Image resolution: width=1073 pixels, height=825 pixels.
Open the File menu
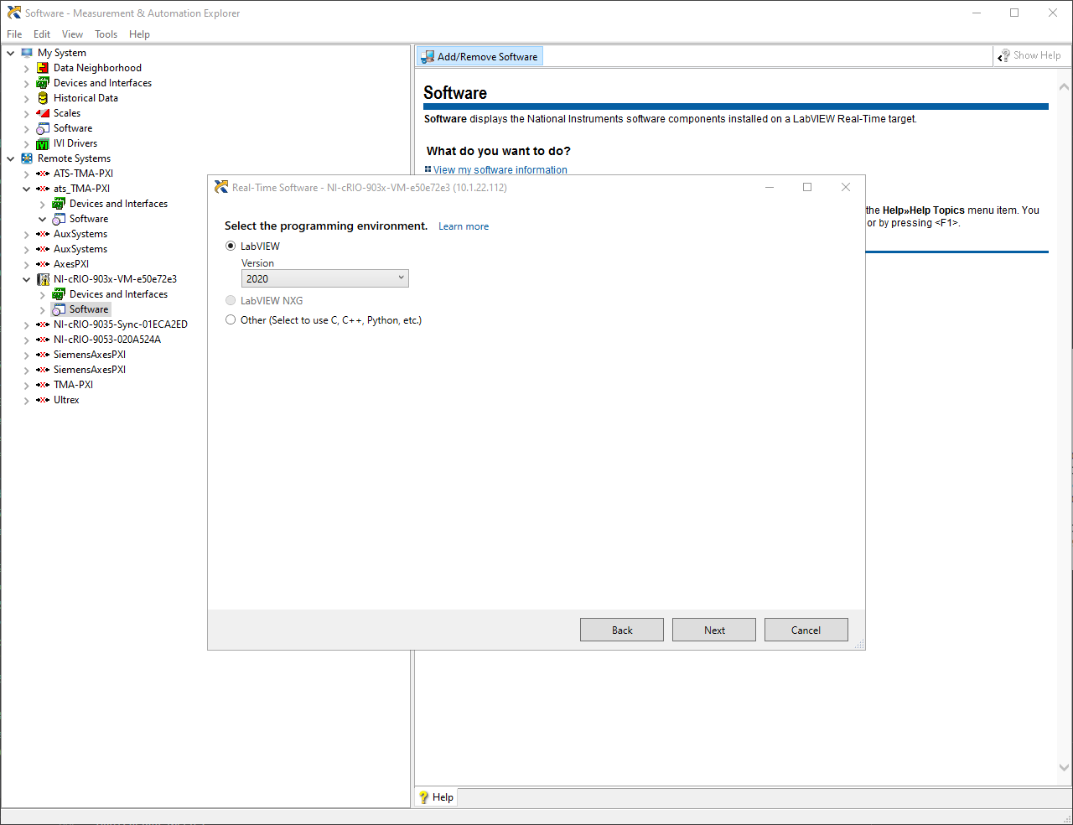[x=14, y=34]
